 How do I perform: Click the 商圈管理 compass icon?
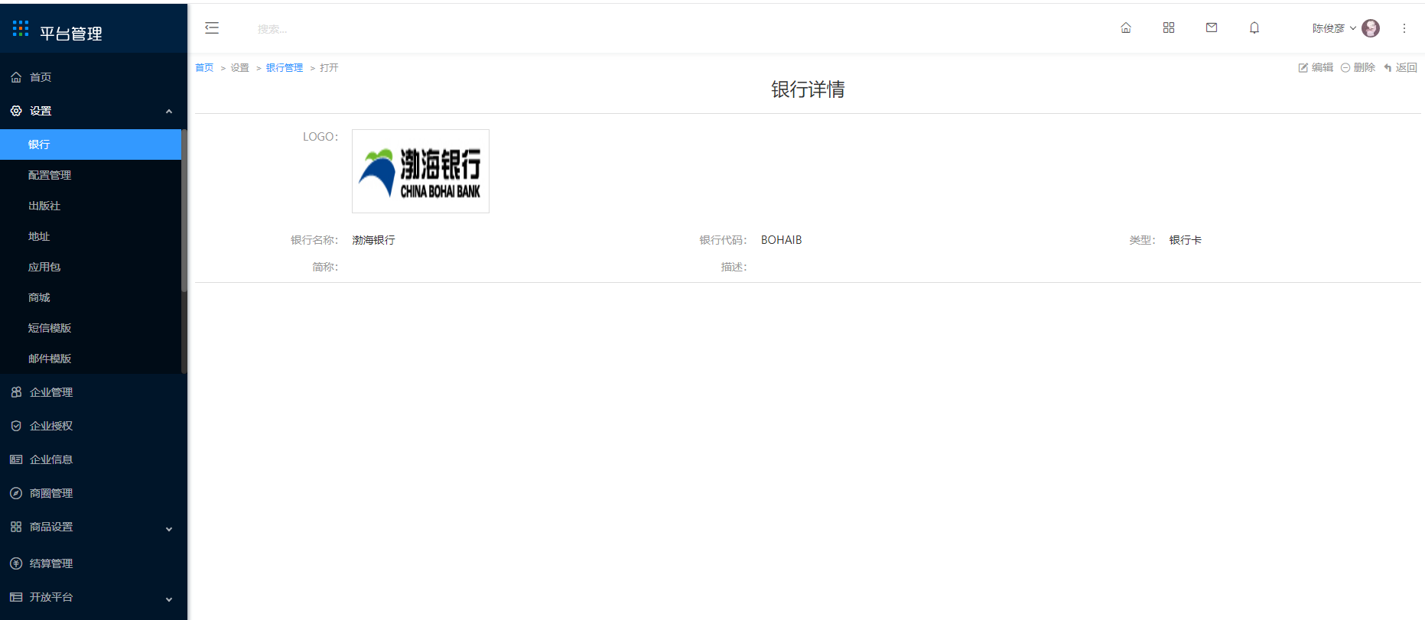click(16, 493)
